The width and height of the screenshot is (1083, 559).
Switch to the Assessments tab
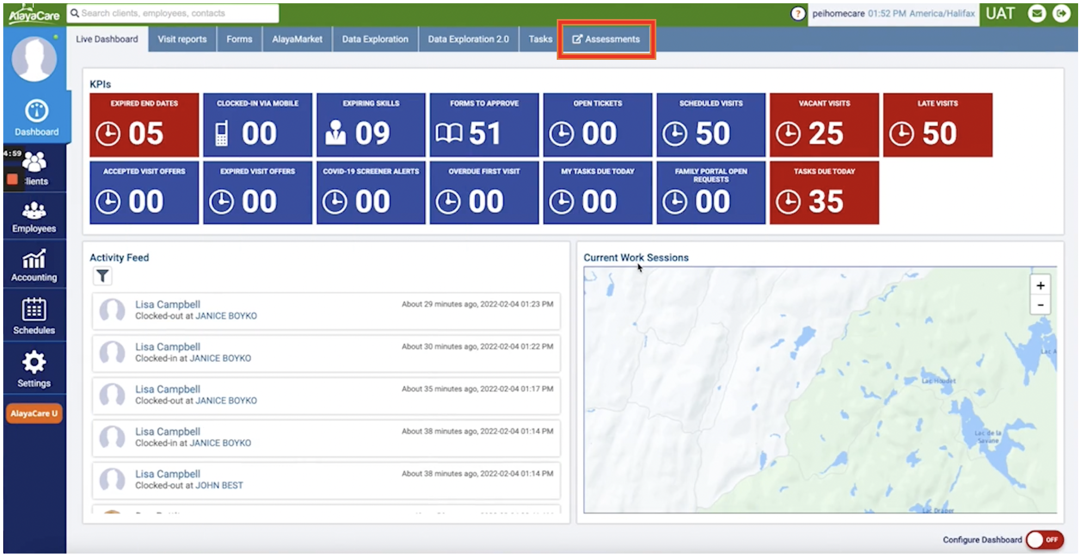point(606,39)
